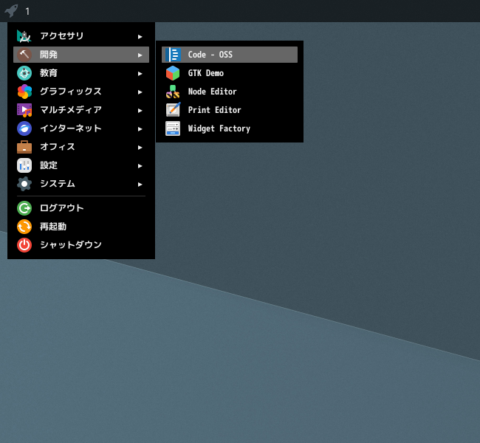Screen dimensions: 480x443
Task: Launch Code - OSS from submenu
Action: click(230, 55)
